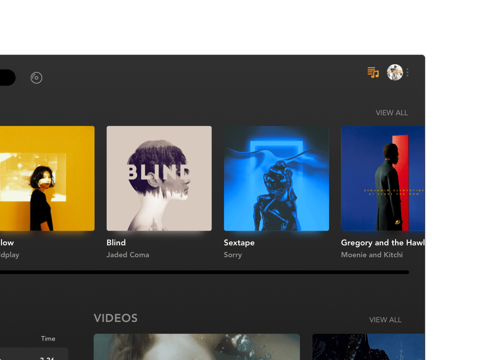Click the disc icon beside the search bar

click(x=36, y=78)
